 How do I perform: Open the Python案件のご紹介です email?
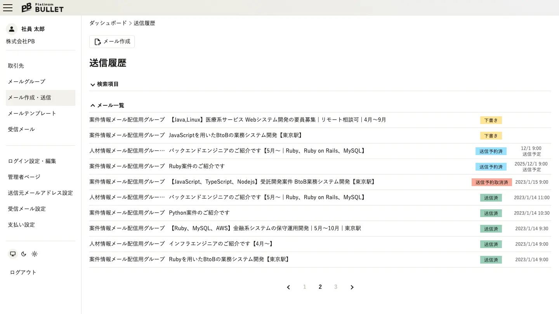point(199,213)
